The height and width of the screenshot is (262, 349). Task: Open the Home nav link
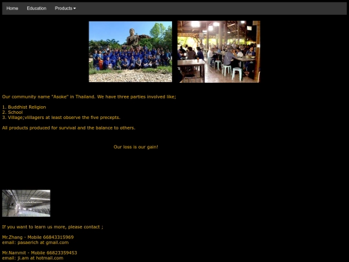[x=12, y=8]
